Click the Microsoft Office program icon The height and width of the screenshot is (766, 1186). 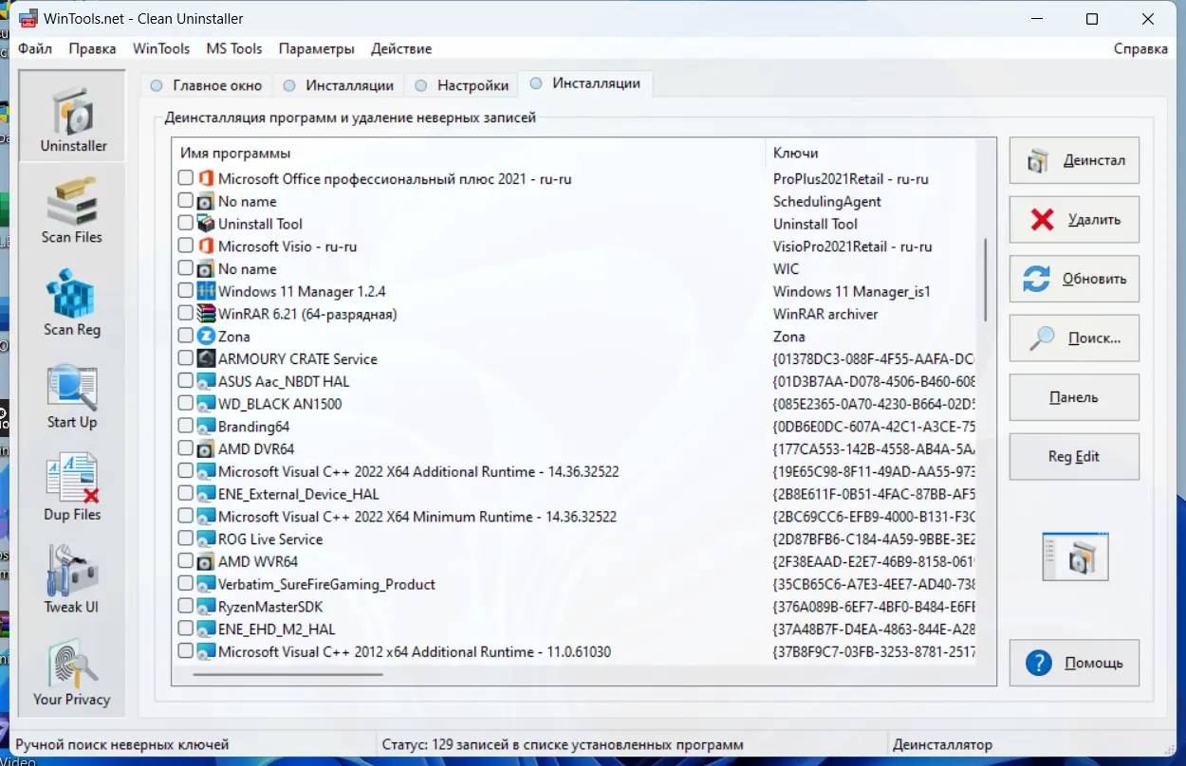[206, 178]
